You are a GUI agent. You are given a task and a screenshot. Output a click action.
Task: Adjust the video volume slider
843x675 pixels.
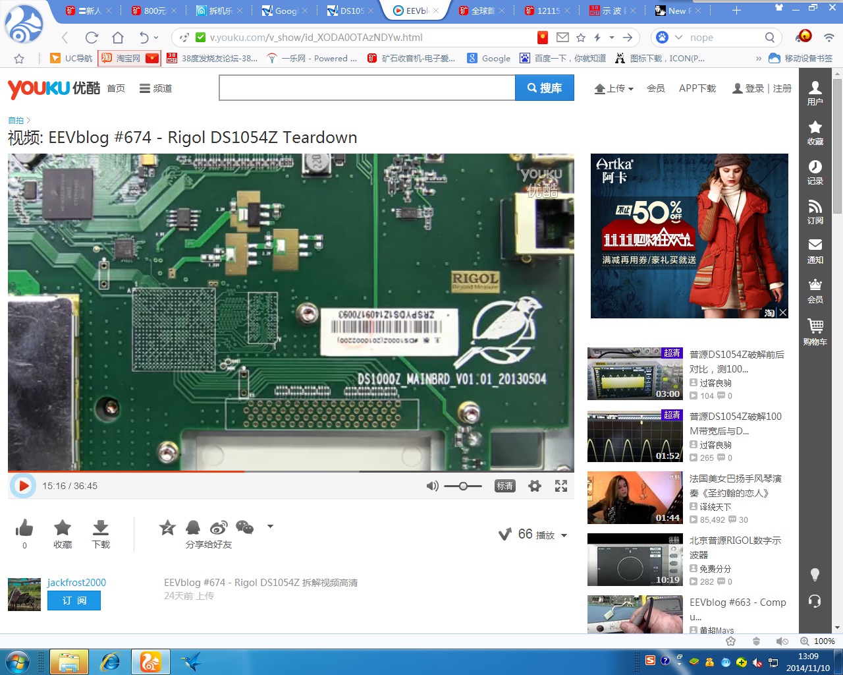pyautogui.click(x=463, y=486)
